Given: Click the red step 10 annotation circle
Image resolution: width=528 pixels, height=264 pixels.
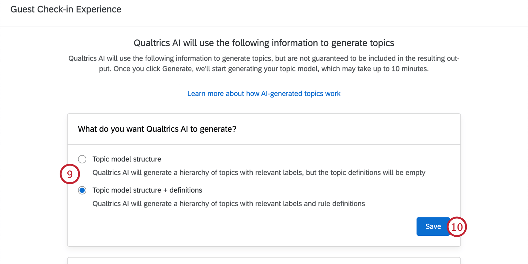Looking at the screenshot, I should coord(457,227).
